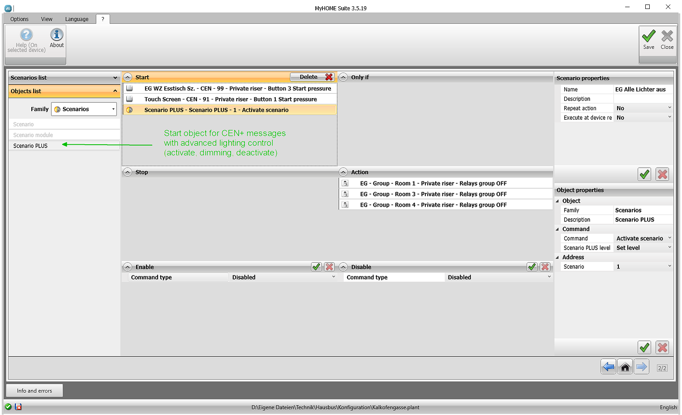Screen dimensions: 682x415
Task: Select the EG Group Room 3 action row
Action: click(446, 194)
